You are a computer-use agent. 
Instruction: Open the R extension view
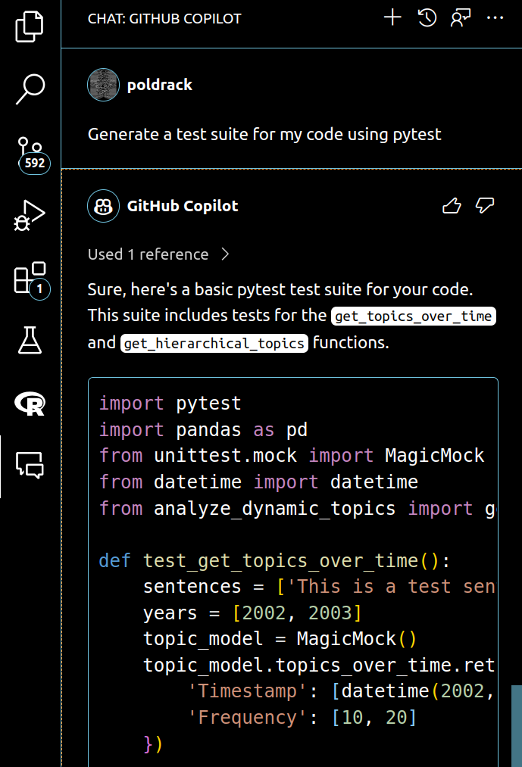point(30,404)
